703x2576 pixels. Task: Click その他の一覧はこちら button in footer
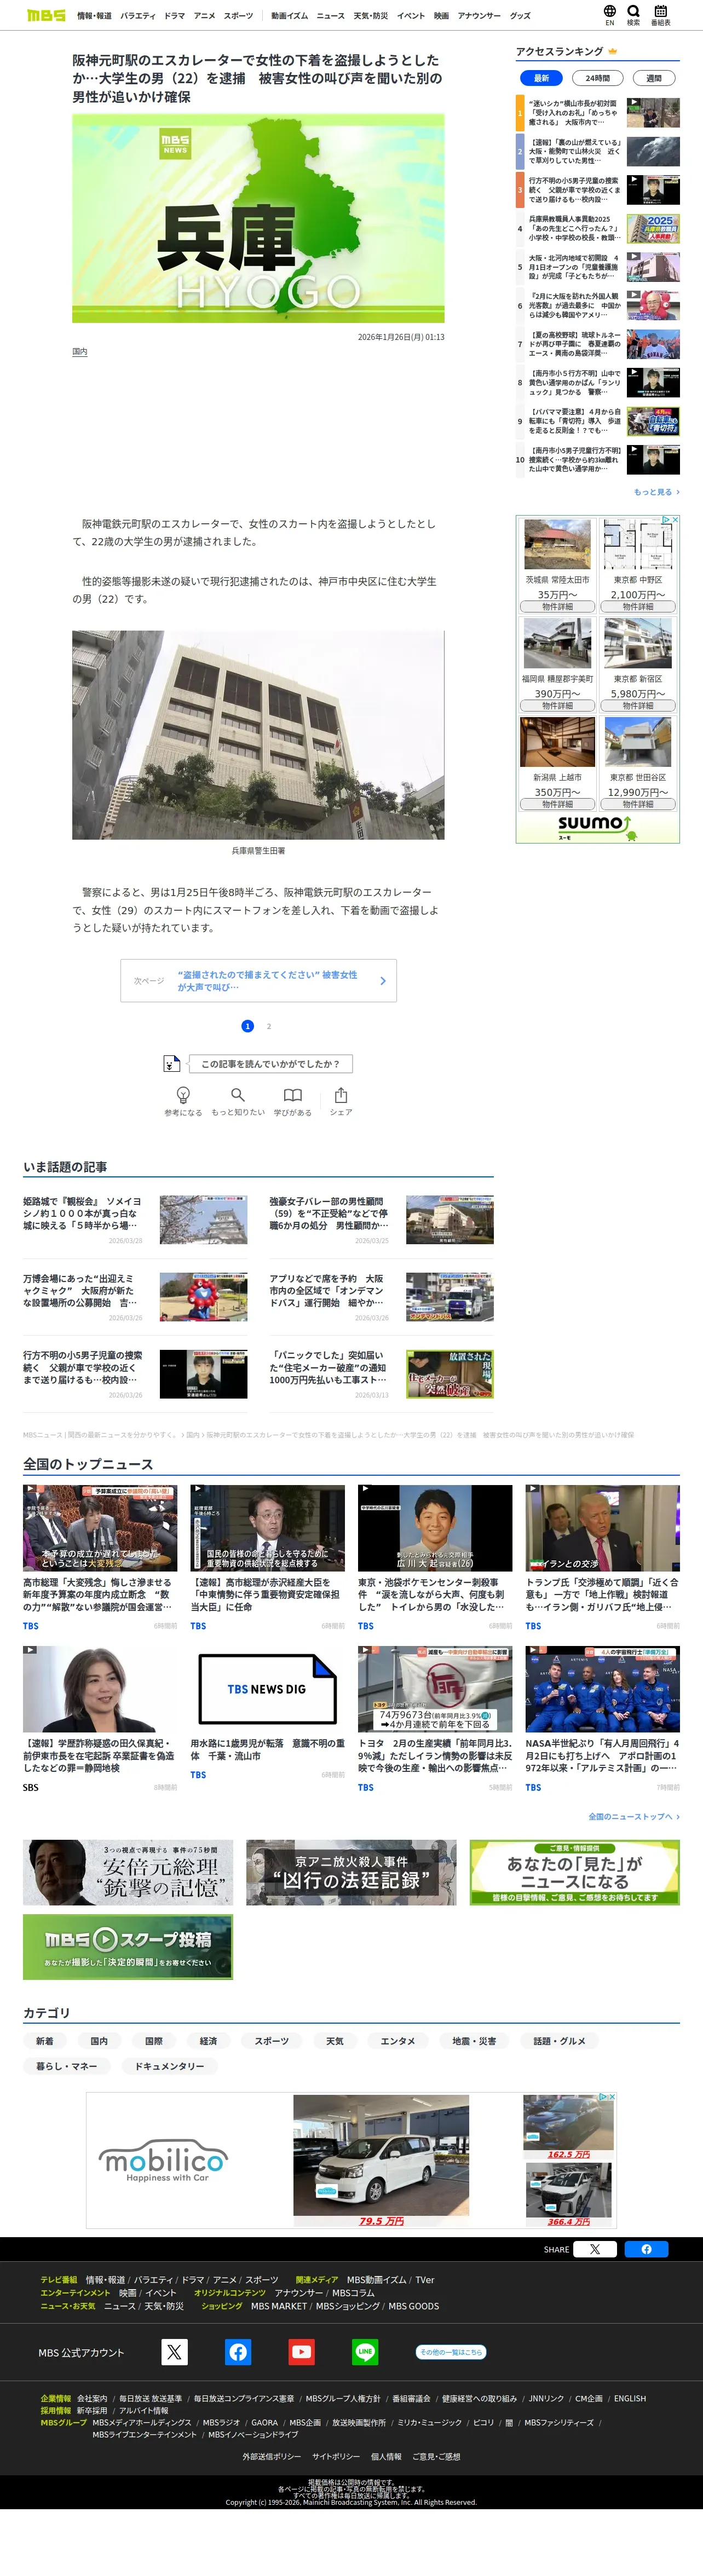pos(451,2352)
